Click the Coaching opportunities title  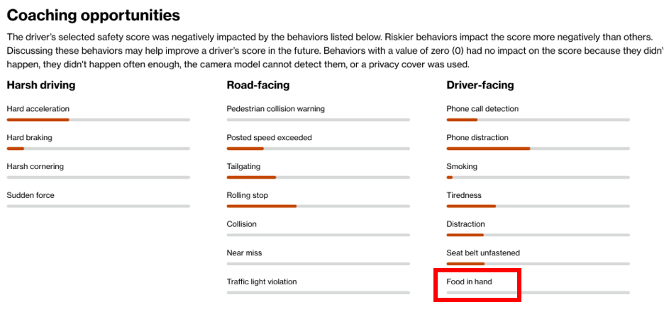[94, 16]
